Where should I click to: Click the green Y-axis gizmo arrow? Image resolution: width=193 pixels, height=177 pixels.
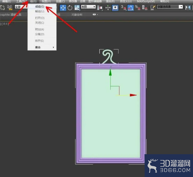110,73
